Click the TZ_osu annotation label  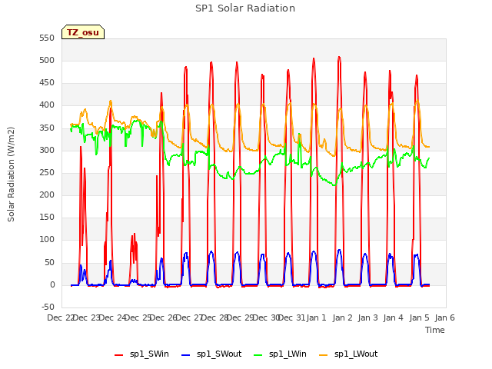(x=83, y=32)
